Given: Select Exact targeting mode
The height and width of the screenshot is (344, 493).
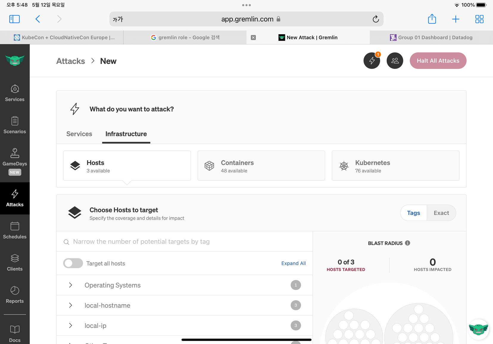Looking at the screenshot, I should pos(441,213).
